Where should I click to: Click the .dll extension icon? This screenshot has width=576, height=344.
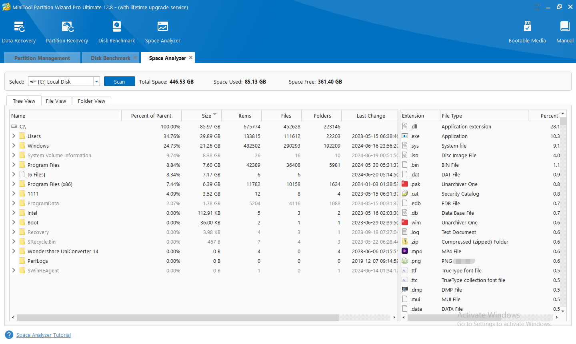[x=405, y=126]
